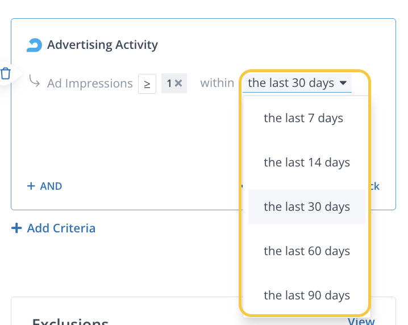This screenshot has height=325, width=408.
Task: Open the greater-than-or-equal operator selector
Action: pyautogui.click(x=147, y=84)
